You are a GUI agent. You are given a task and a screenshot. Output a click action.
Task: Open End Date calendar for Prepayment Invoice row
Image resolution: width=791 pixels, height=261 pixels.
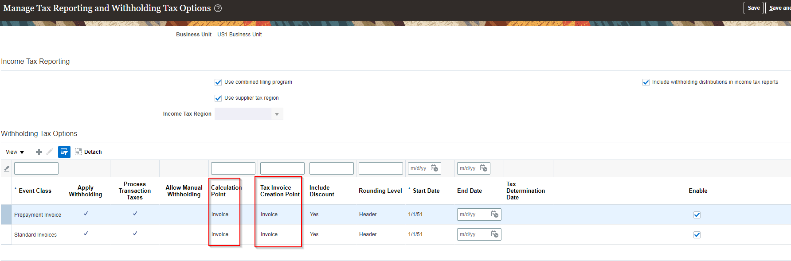495,214
